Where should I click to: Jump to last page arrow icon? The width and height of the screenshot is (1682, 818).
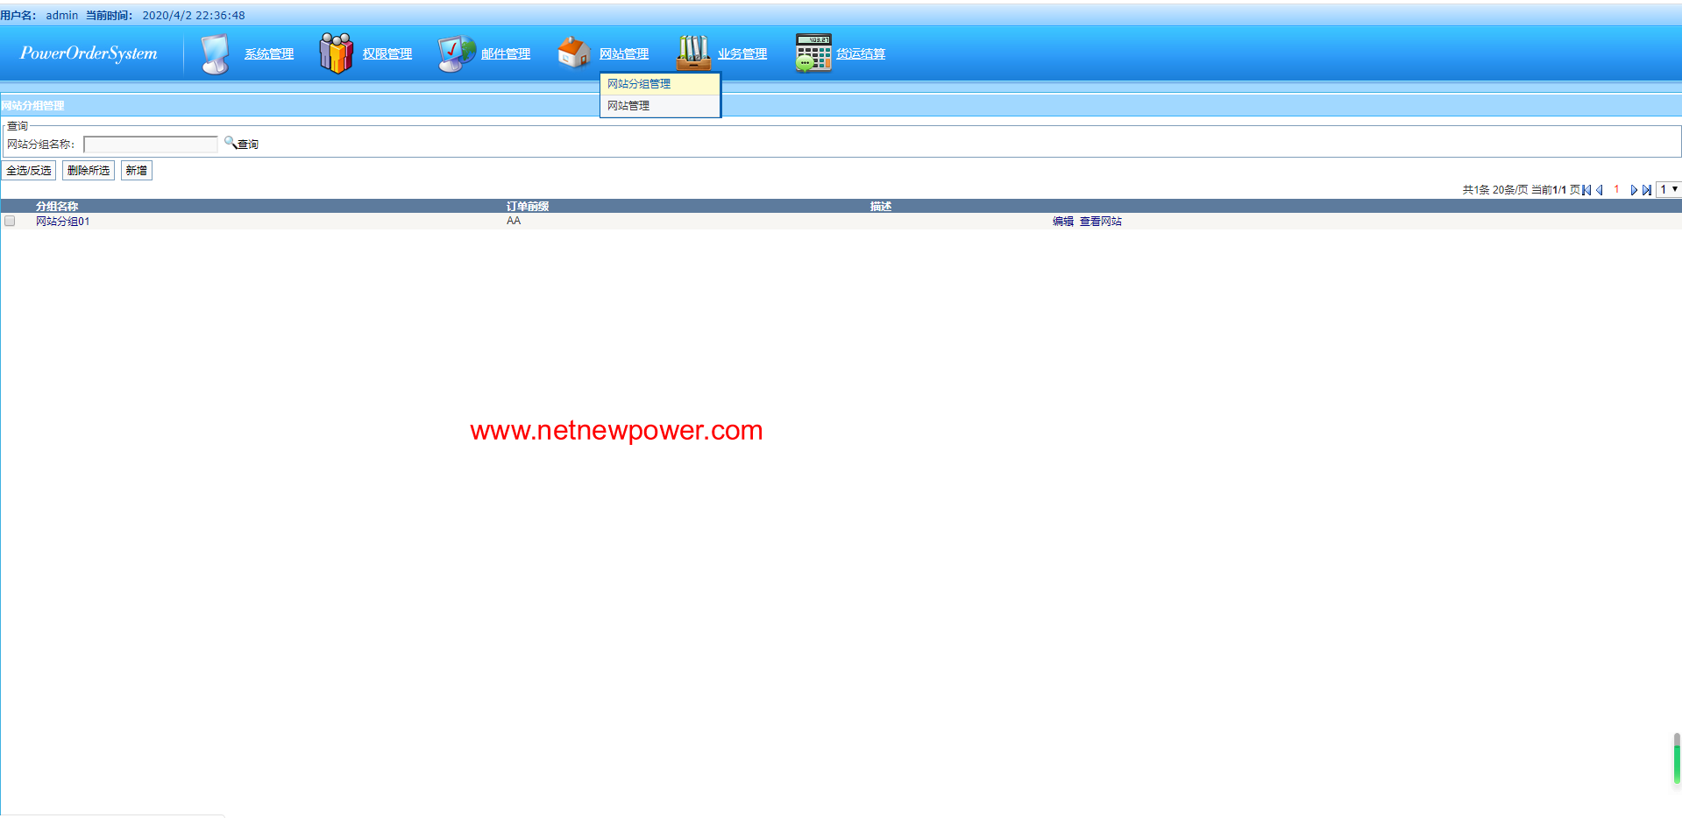[x=1647, y=190]
